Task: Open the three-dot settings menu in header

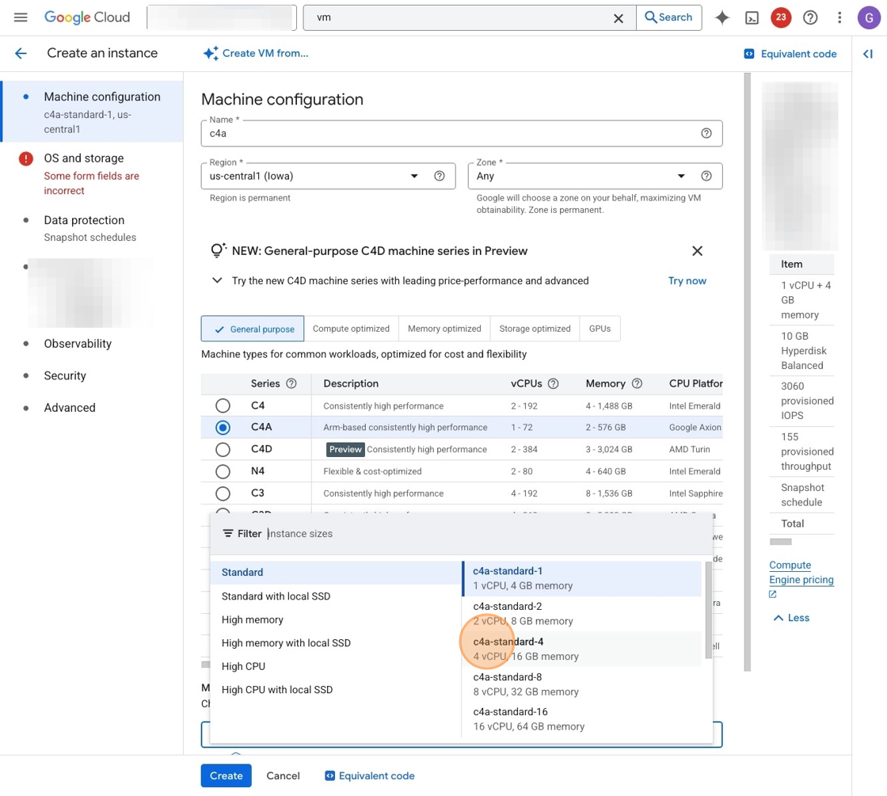Action: [x=839, y=17]
